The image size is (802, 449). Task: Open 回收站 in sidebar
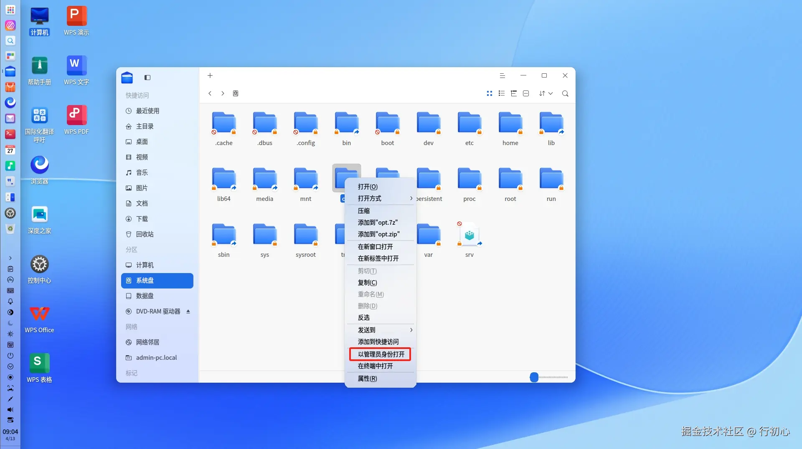tap(157, 234)
